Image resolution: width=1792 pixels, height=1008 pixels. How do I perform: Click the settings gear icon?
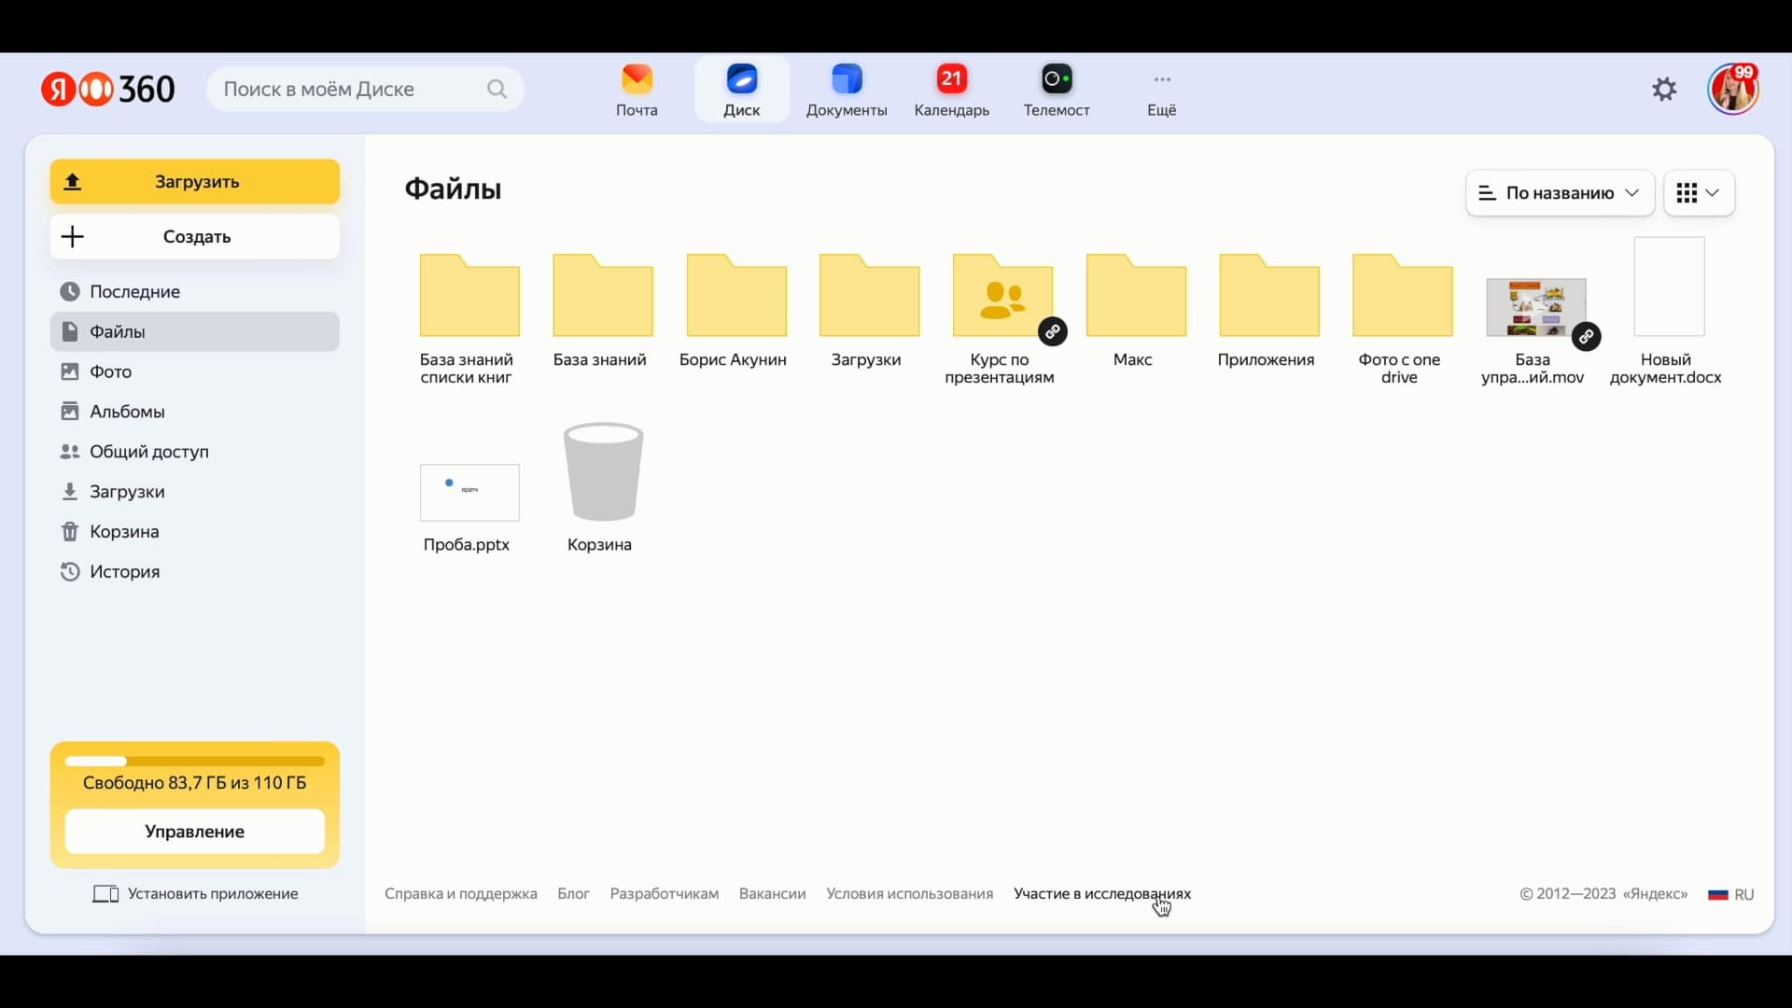pos(1665,90)
